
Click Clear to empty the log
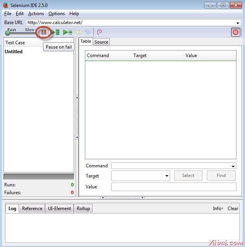tap(233, 209)
